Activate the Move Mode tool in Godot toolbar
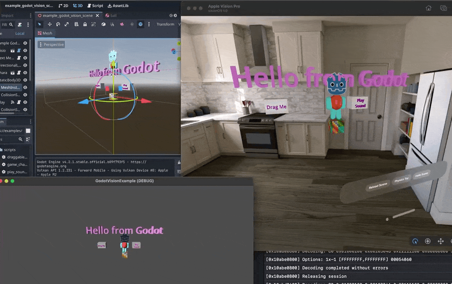The image size is (452, 284). 50,24
